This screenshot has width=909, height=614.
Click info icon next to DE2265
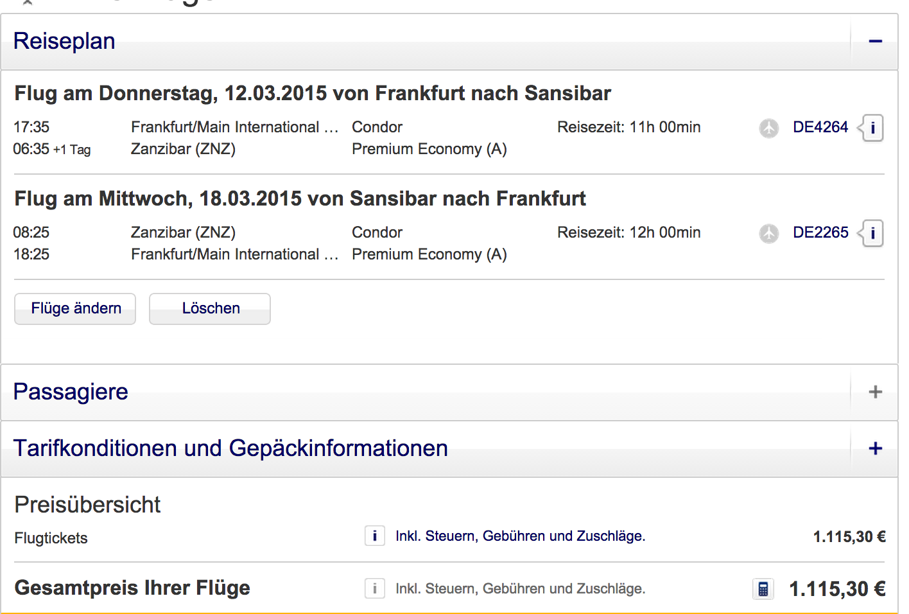click(x=872, y=233)
